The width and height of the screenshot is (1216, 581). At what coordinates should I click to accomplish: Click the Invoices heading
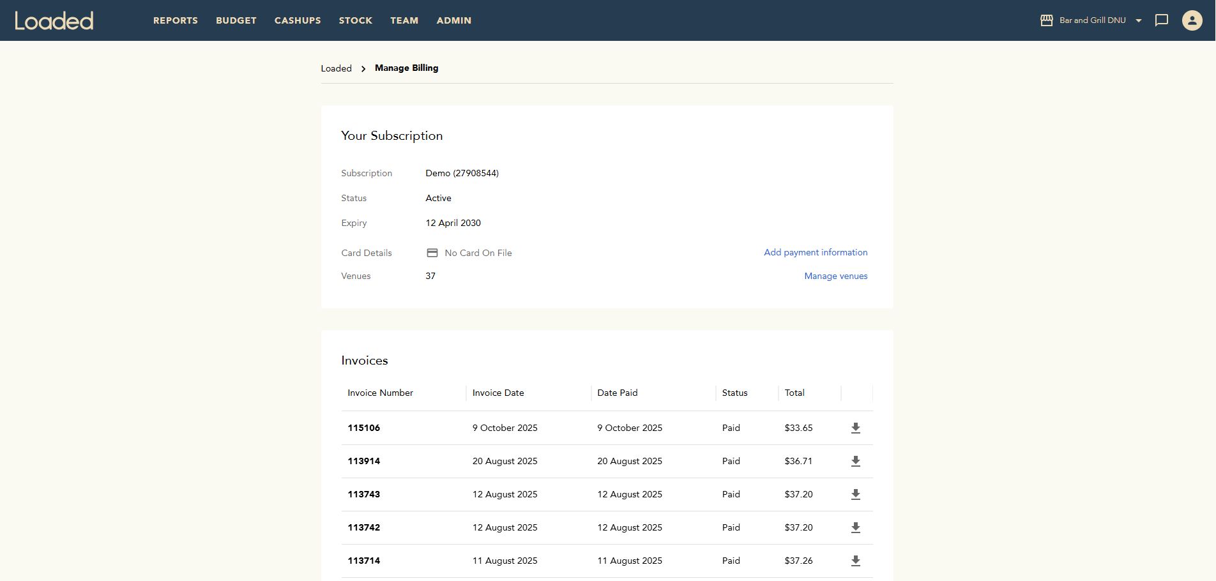(364, 360)
